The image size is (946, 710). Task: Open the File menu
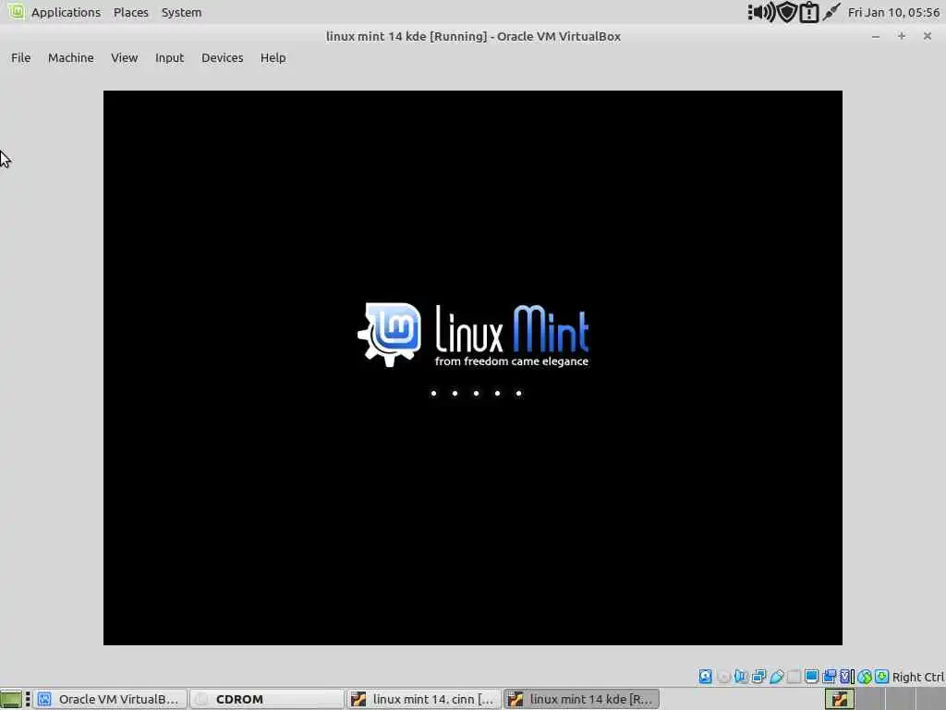[x=20, y=58]
